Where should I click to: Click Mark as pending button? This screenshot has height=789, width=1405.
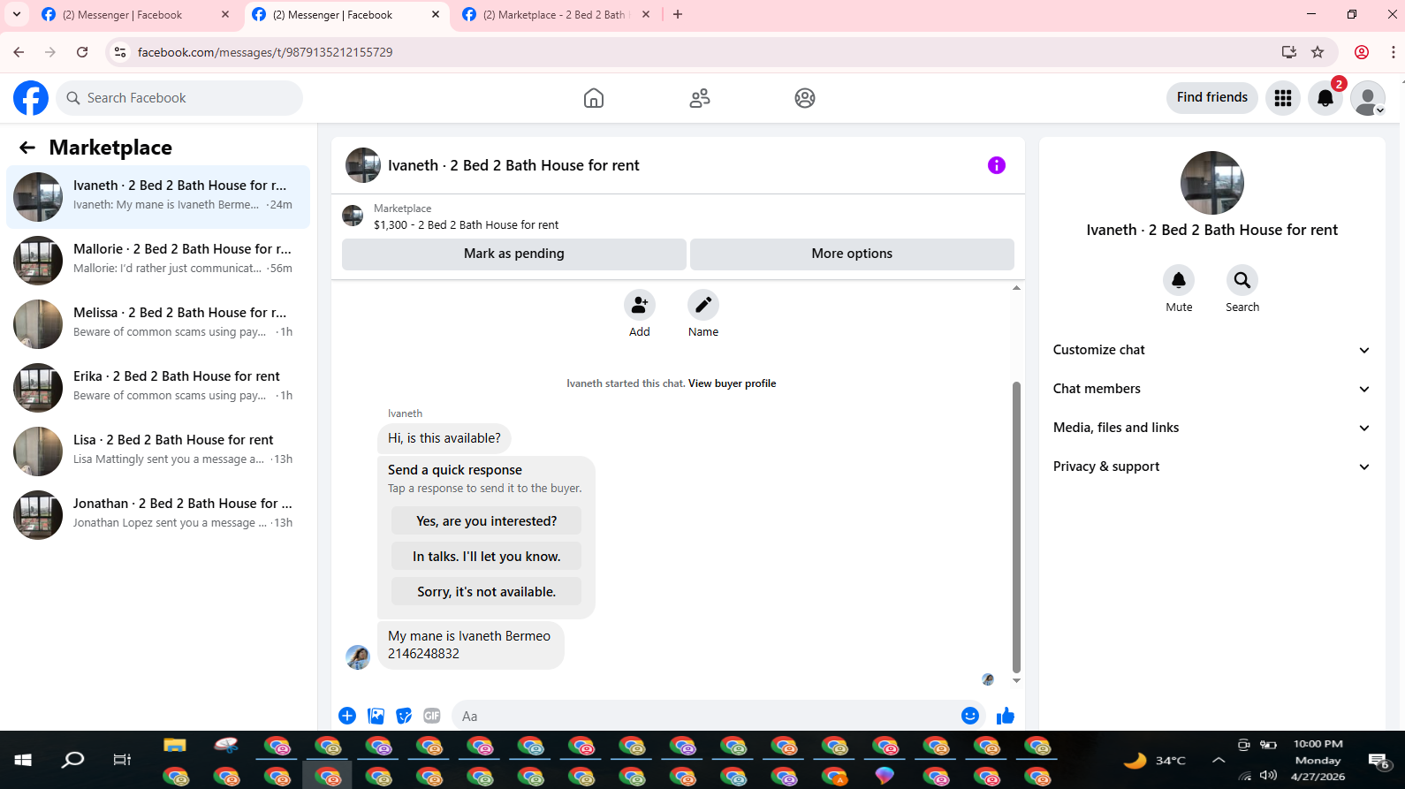[x=514, y=254]
